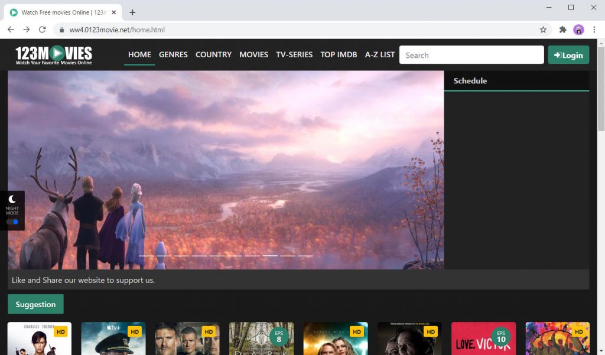This screenshot has height=355, width=605.
Task: Open the three-soldiers movie poster
Action: [187, 338]
